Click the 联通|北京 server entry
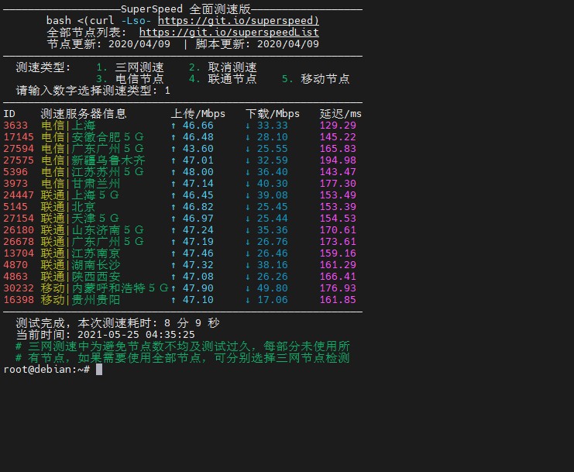The height and width of the screenshot is (472, 574). 67,207
